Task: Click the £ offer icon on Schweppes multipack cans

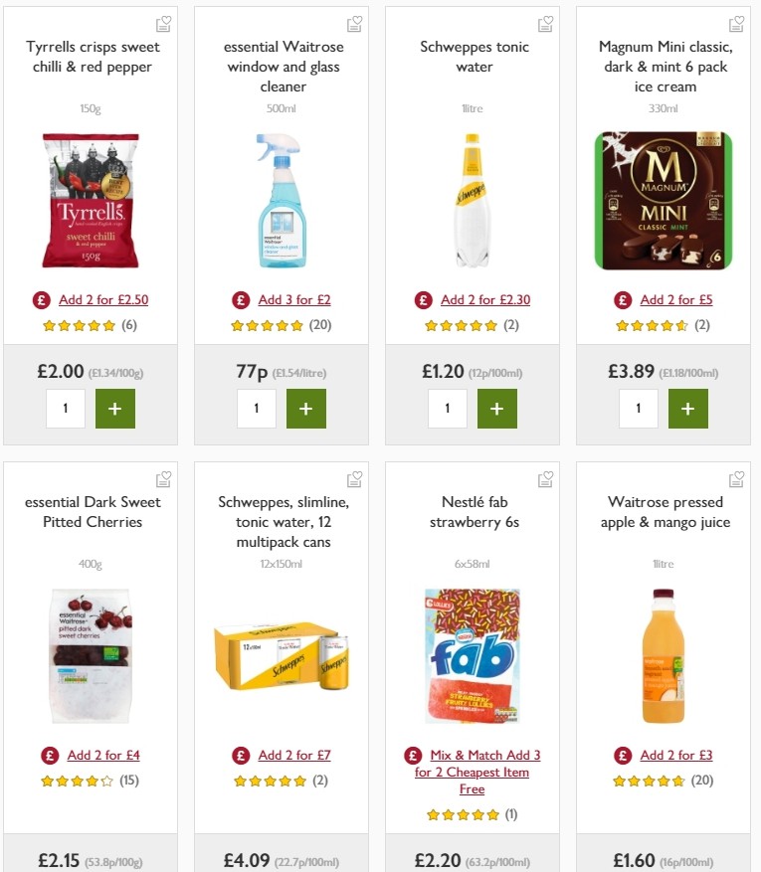Action: [x=240, y=755]
